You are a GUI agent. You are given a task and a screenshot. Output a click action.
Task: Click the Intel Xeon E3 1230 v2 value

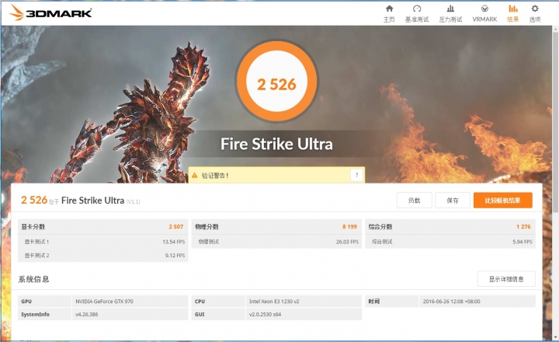(x=274, y=302)
